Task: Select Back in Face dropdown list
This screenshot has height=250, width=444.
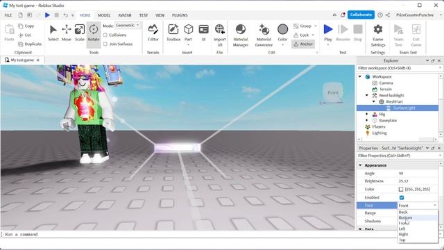Action: [418, 212]
